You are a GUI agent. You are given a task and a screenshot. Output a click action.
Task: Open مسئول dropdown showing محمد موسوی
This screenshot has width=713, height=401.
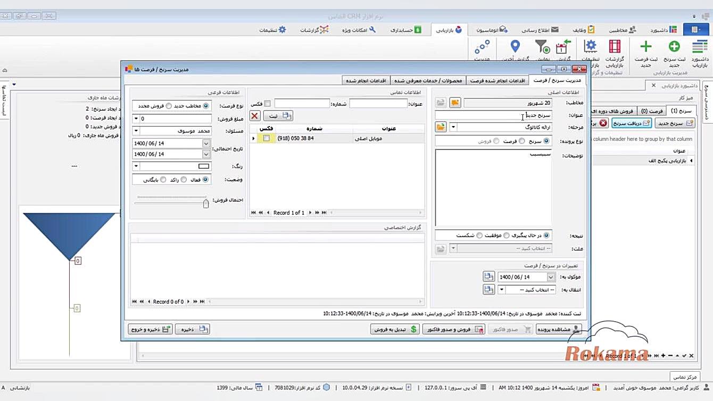tap(136, 130)
